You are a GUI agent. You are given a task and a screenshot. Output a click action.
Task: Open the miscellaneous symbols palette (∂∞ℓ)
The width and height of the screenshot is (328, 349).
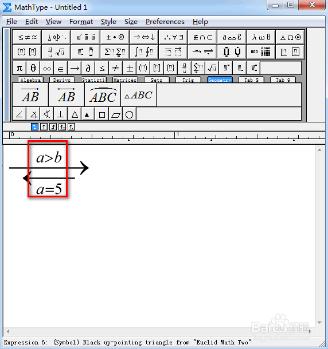tap(232, 37)
